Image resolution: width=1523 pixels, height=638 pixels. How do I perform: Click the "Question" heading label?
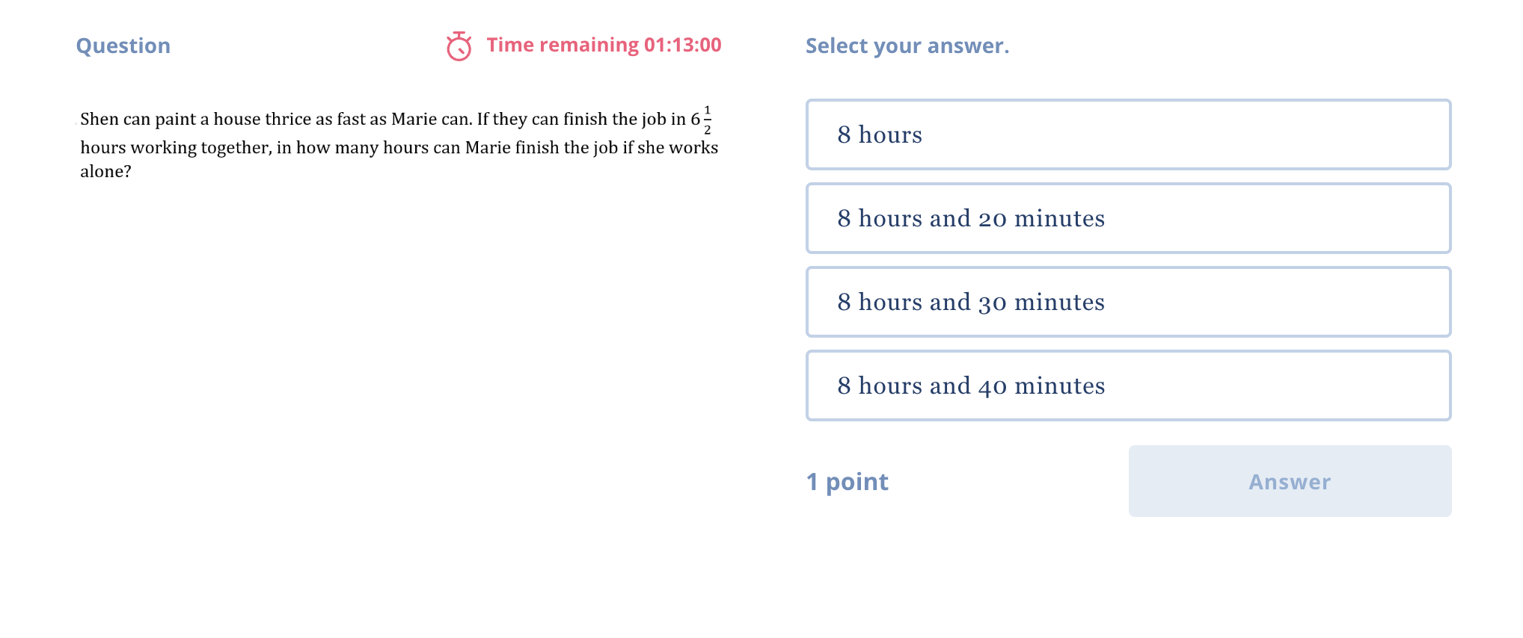point(123,46)
